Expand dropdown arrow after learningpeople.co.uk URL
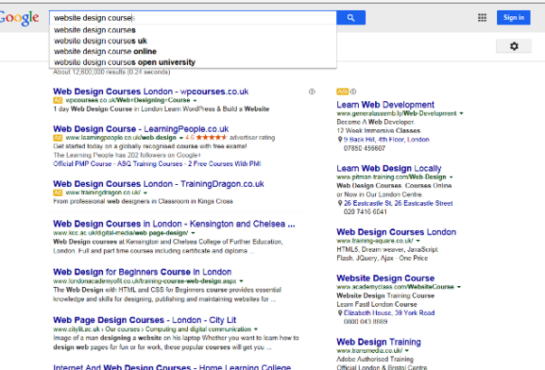Screen dimensions: 545x370 (x=181, y=138)
